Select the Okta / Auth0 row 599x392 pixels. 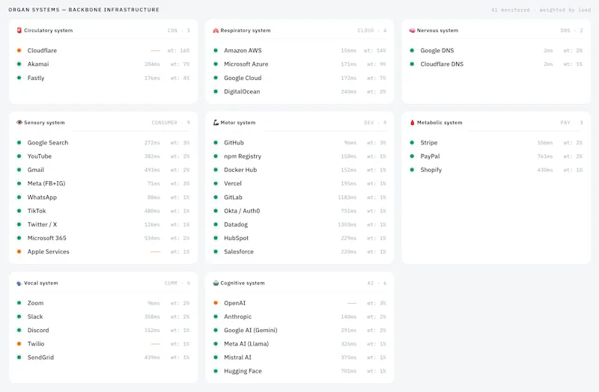[x=299, y=211]
